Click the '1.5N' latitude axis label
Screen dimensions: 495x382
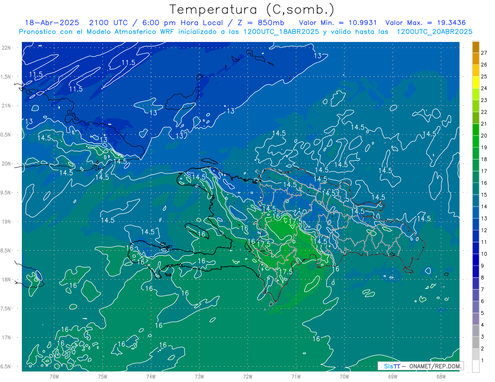[x=7, y=77]
